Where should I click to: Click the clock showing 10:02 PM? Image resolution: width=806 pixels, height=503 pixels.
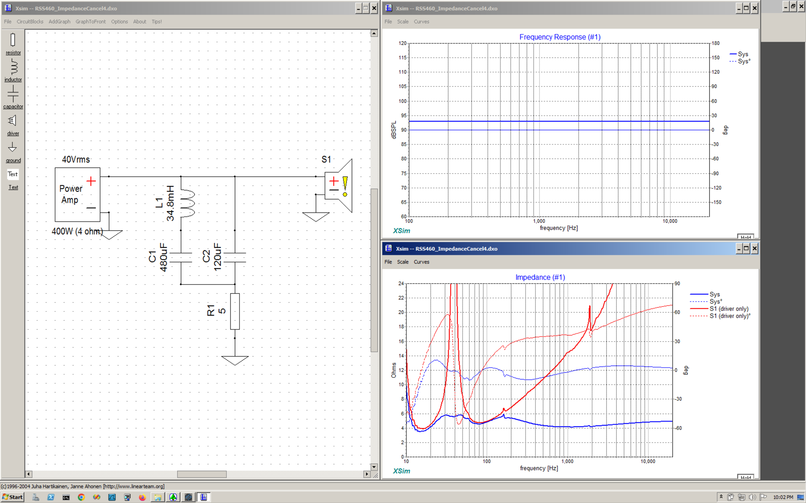coord(783,497)
